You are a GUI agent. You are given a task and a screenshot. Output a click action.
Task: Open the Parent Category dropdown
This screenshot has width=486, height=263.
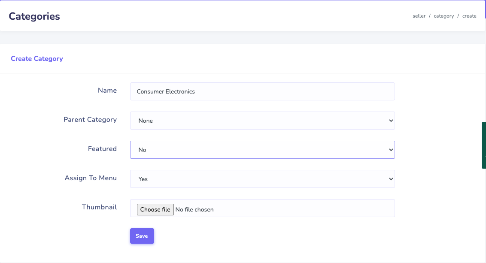262,121
